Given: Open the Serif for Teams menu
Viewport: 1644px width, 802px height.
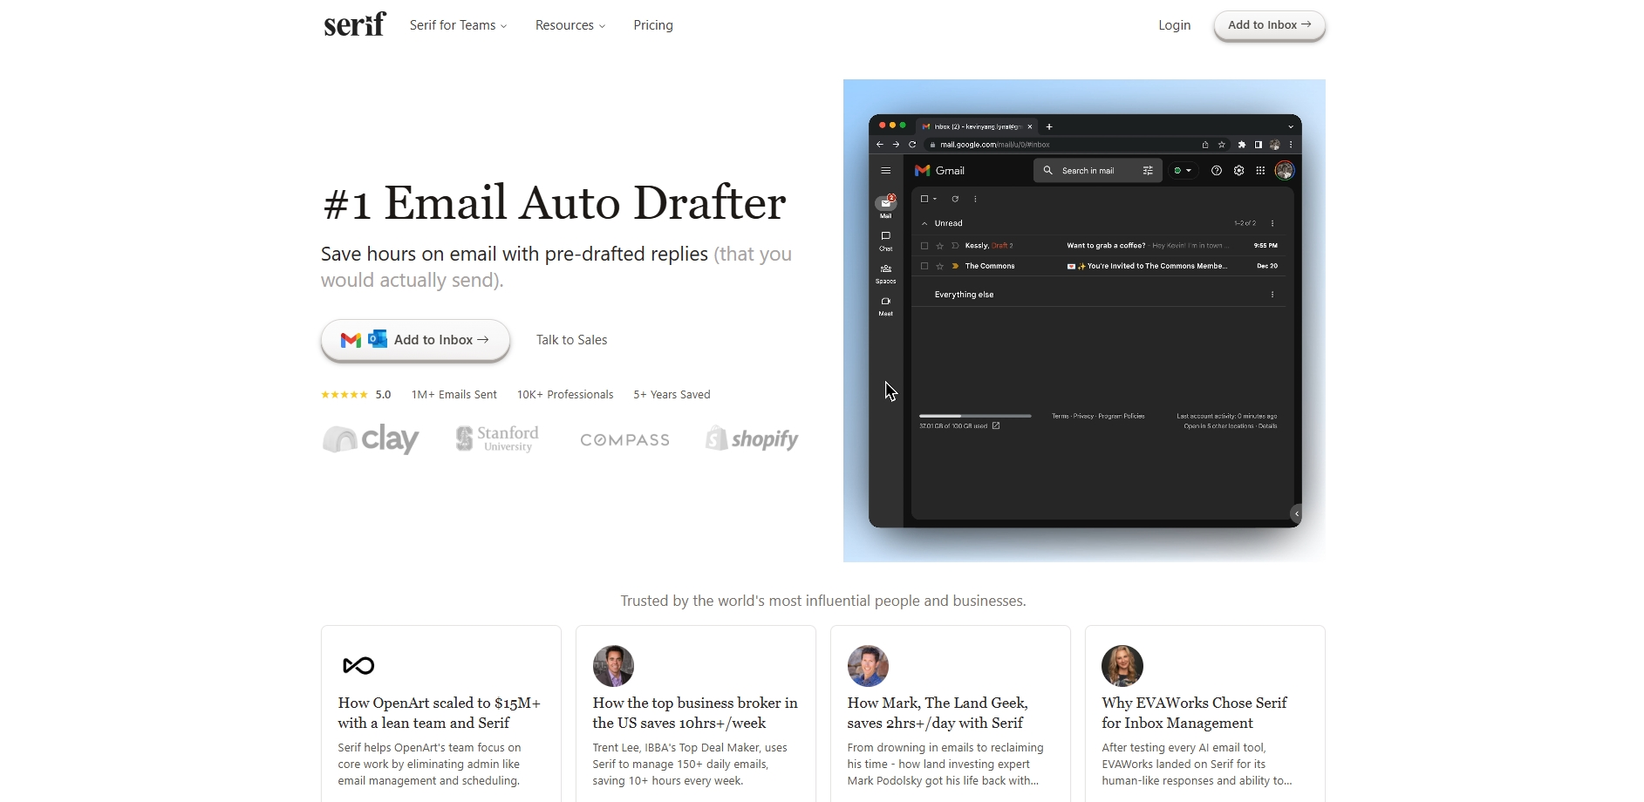Looking at the screenshot, I should (458, 25).
